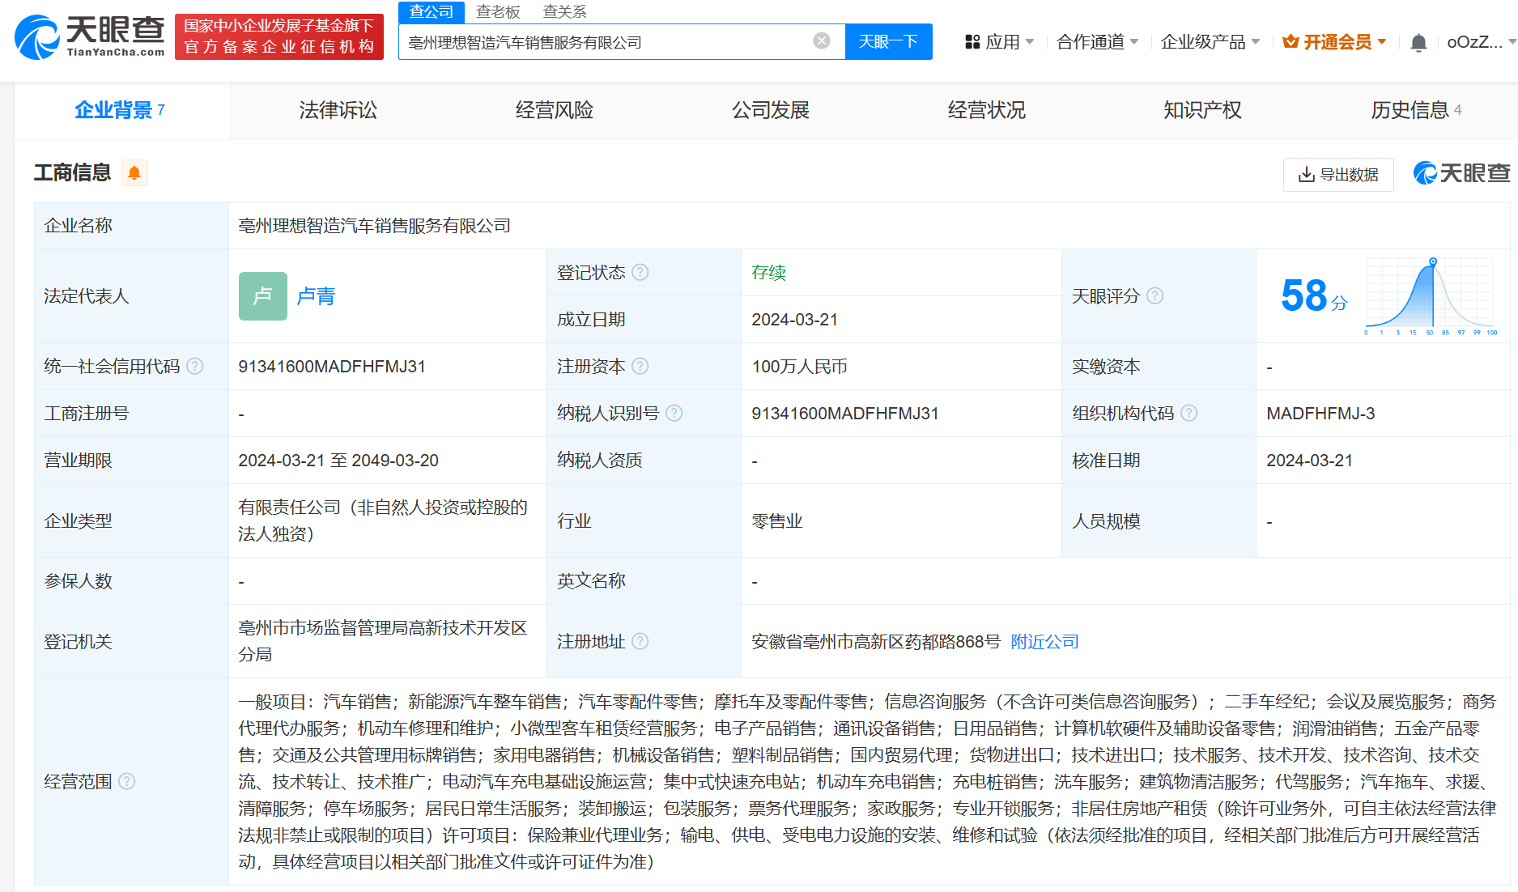
Task: Open notifications bell in top bar
Action: pyautogui.click(x=1418, y=42)
